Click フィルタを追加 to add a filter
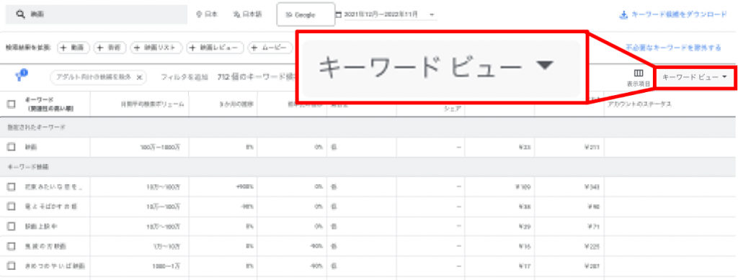Screen dimensions: 738x280 (x=184, y=77)
